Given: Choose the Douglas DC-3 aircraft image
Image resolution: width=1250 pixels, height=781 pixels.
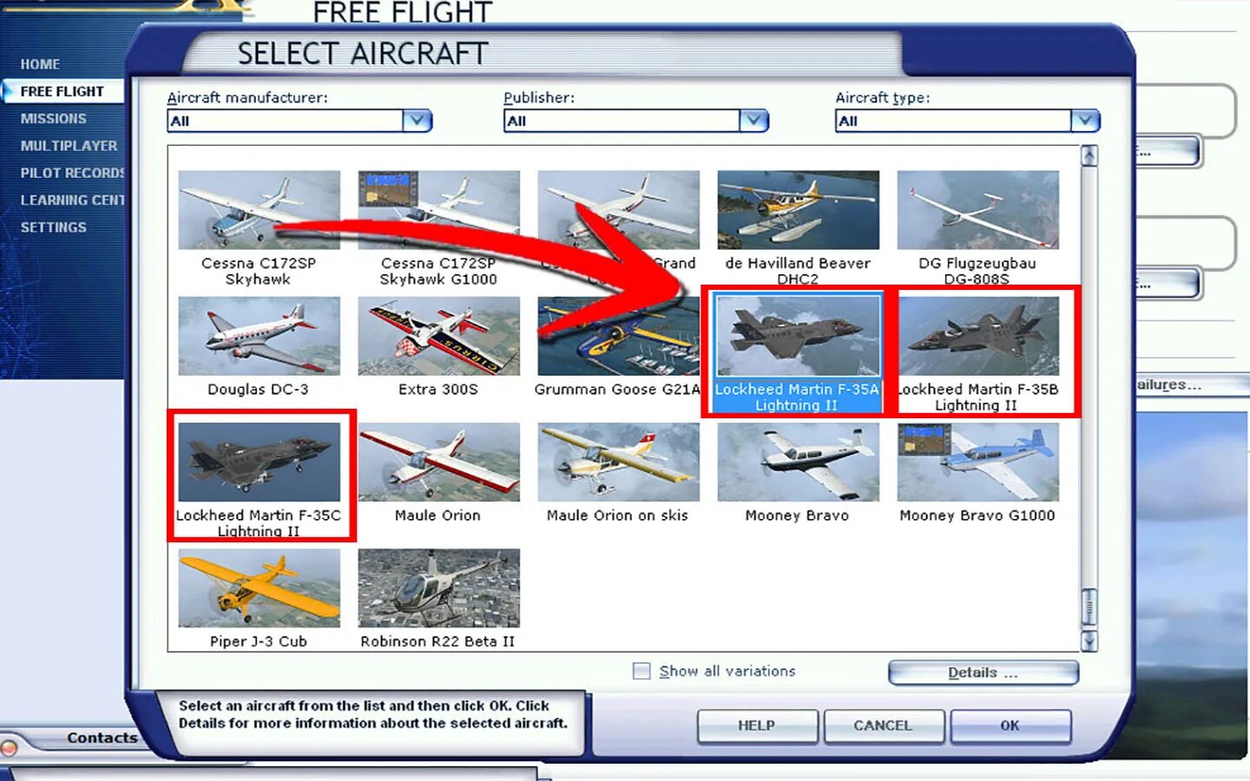Looking at the screenshot, I should 259,336.
